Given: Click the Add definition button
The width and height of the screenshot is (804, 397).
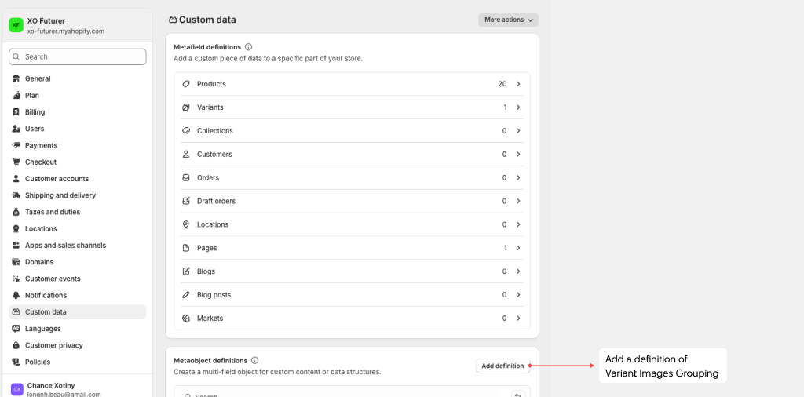Looking at the screenshot, I should [502, 366].
